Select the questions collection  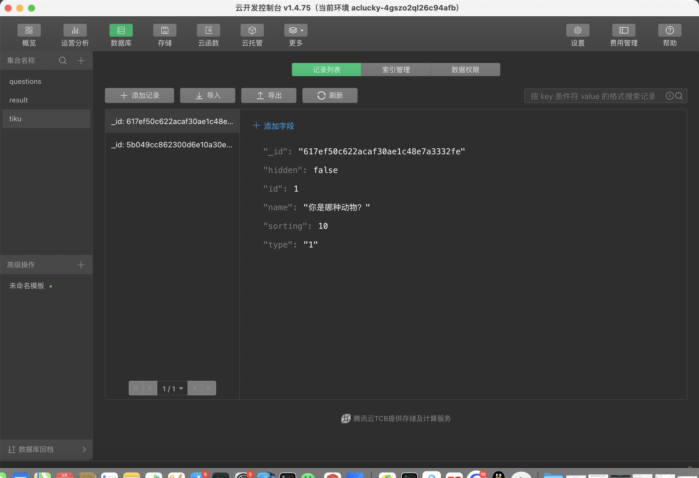click(25, 82)
